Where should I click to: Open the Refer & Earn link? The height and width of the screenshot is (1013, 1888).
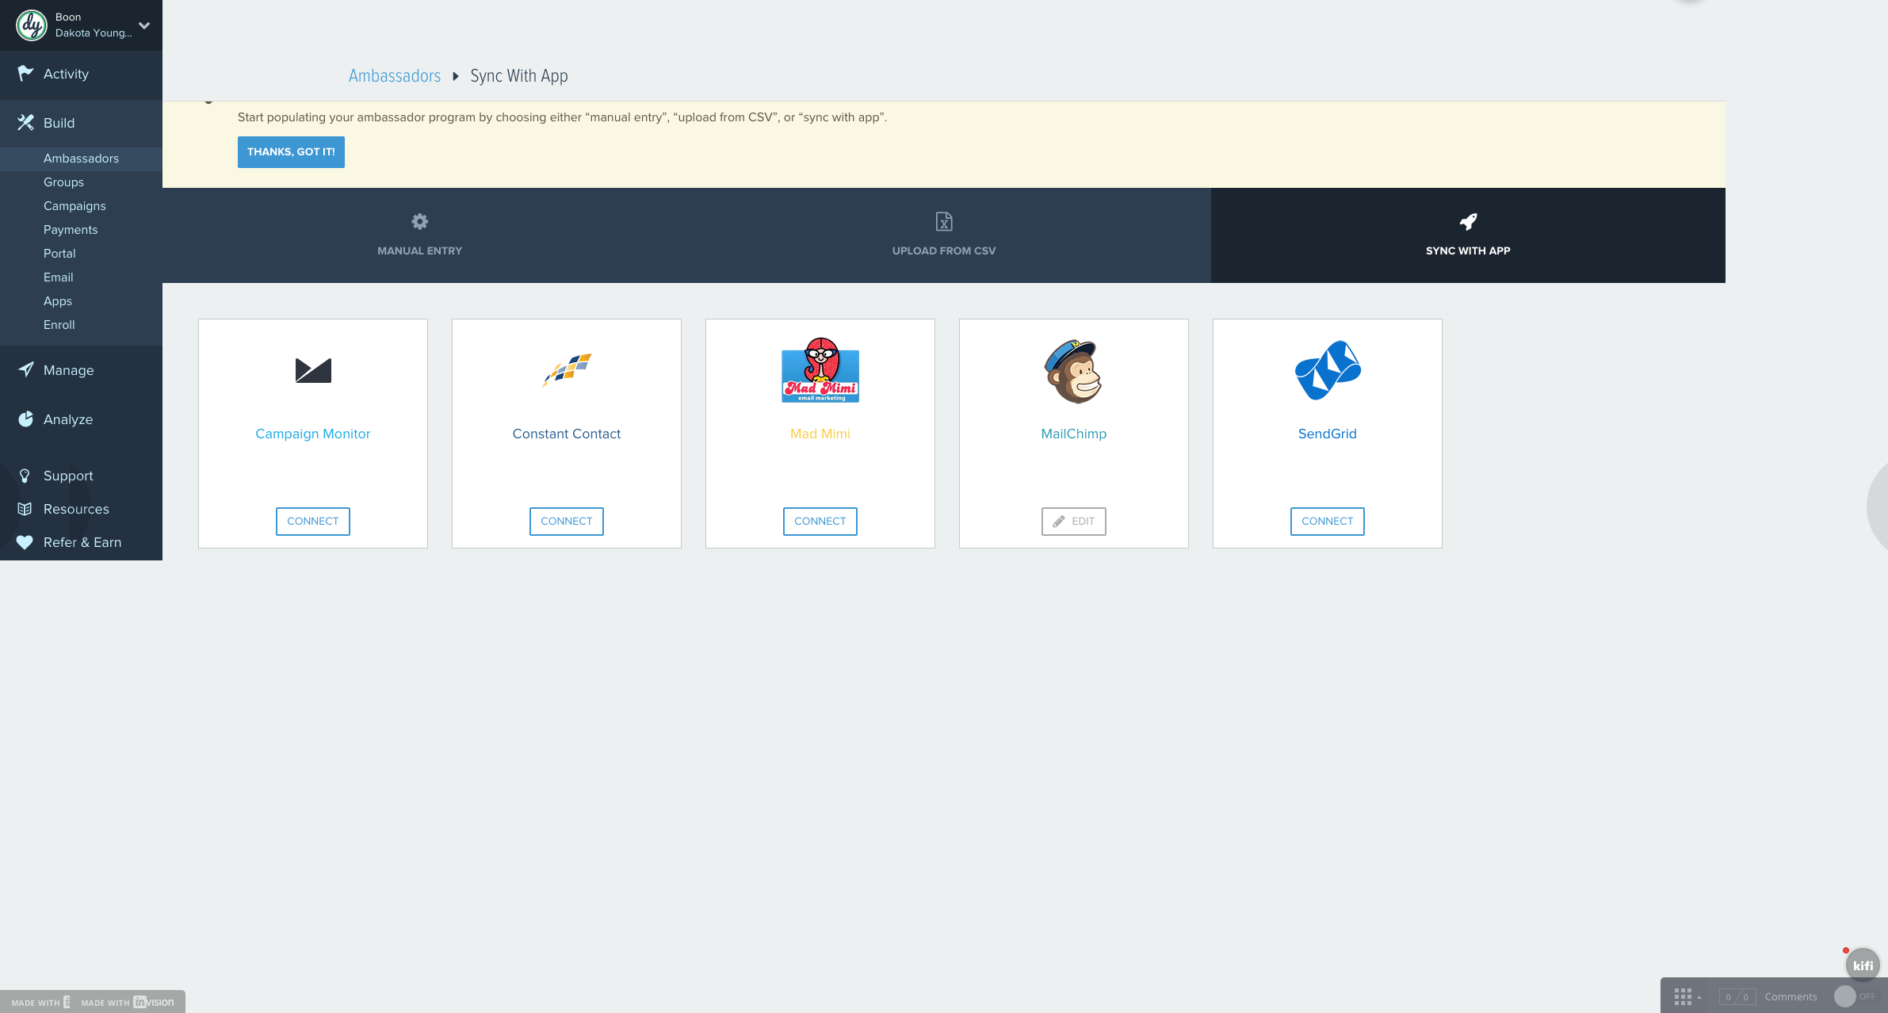[x=81, y=542]
